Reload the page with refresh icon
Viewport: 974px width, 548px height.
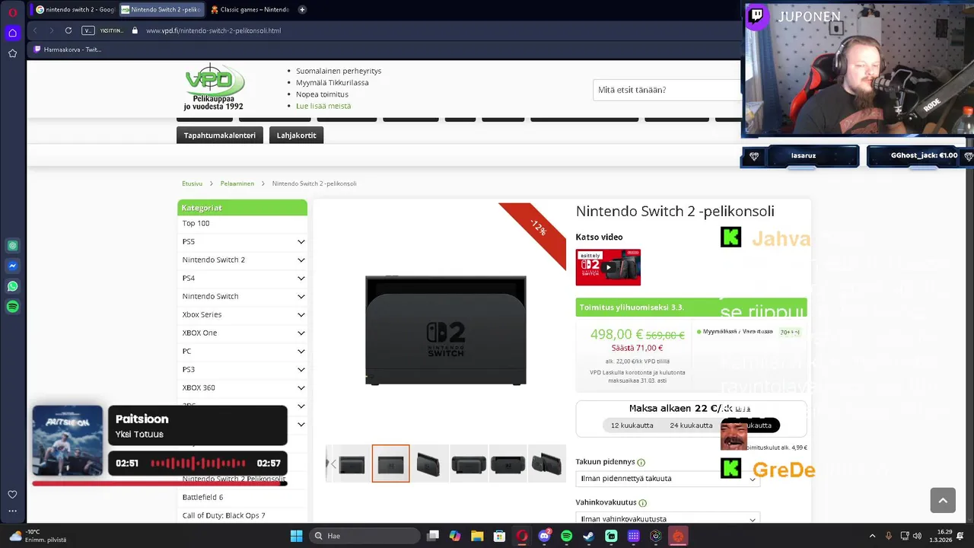click(x=68, y=30)
